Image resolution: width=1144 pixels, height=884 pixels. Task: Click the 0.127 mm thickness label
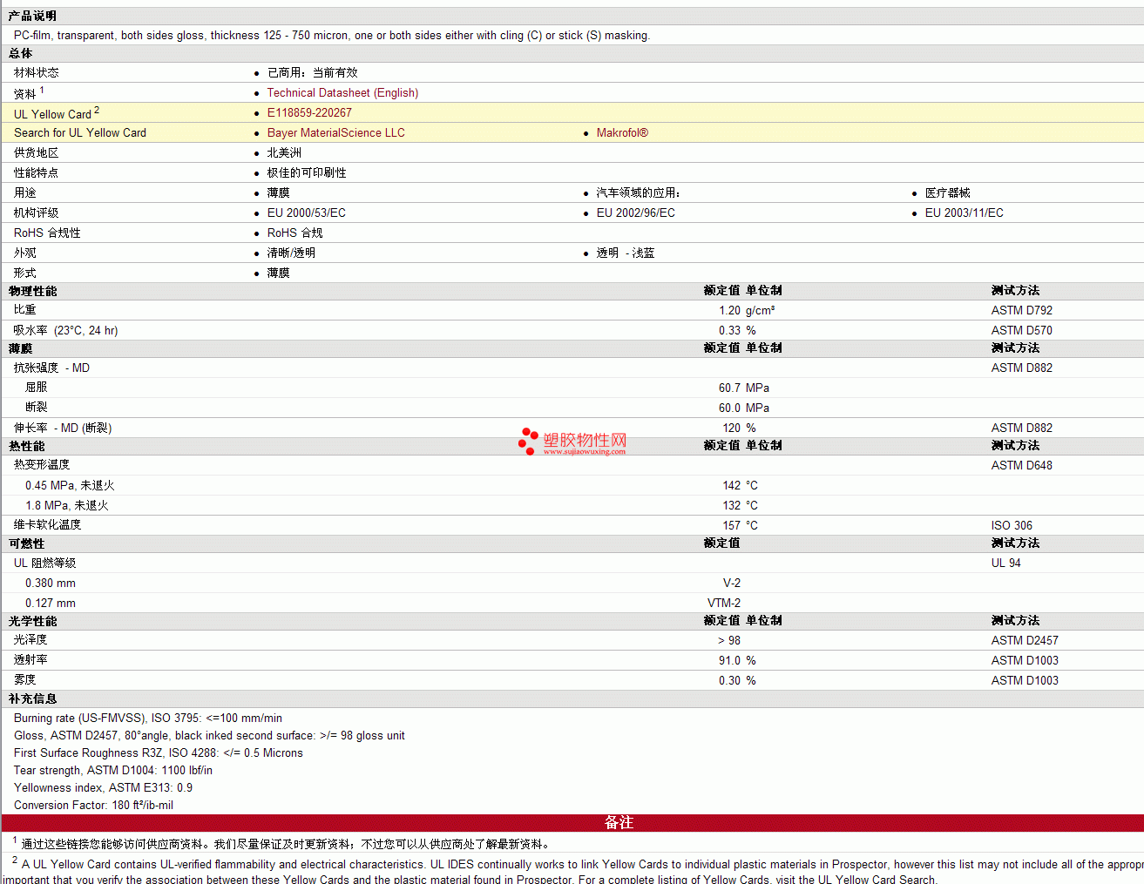click(51, 604)
